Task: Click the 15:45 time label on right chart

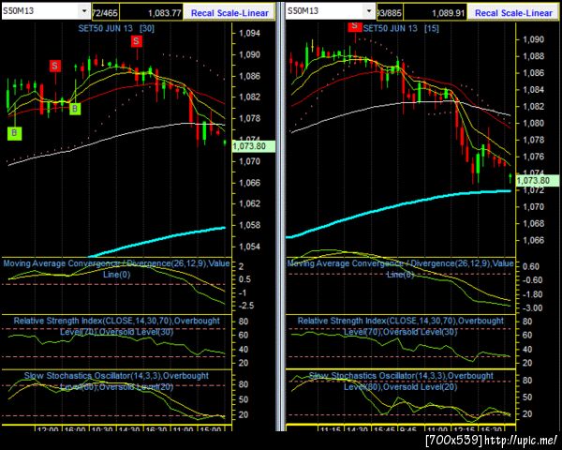Action: point(383,430)
